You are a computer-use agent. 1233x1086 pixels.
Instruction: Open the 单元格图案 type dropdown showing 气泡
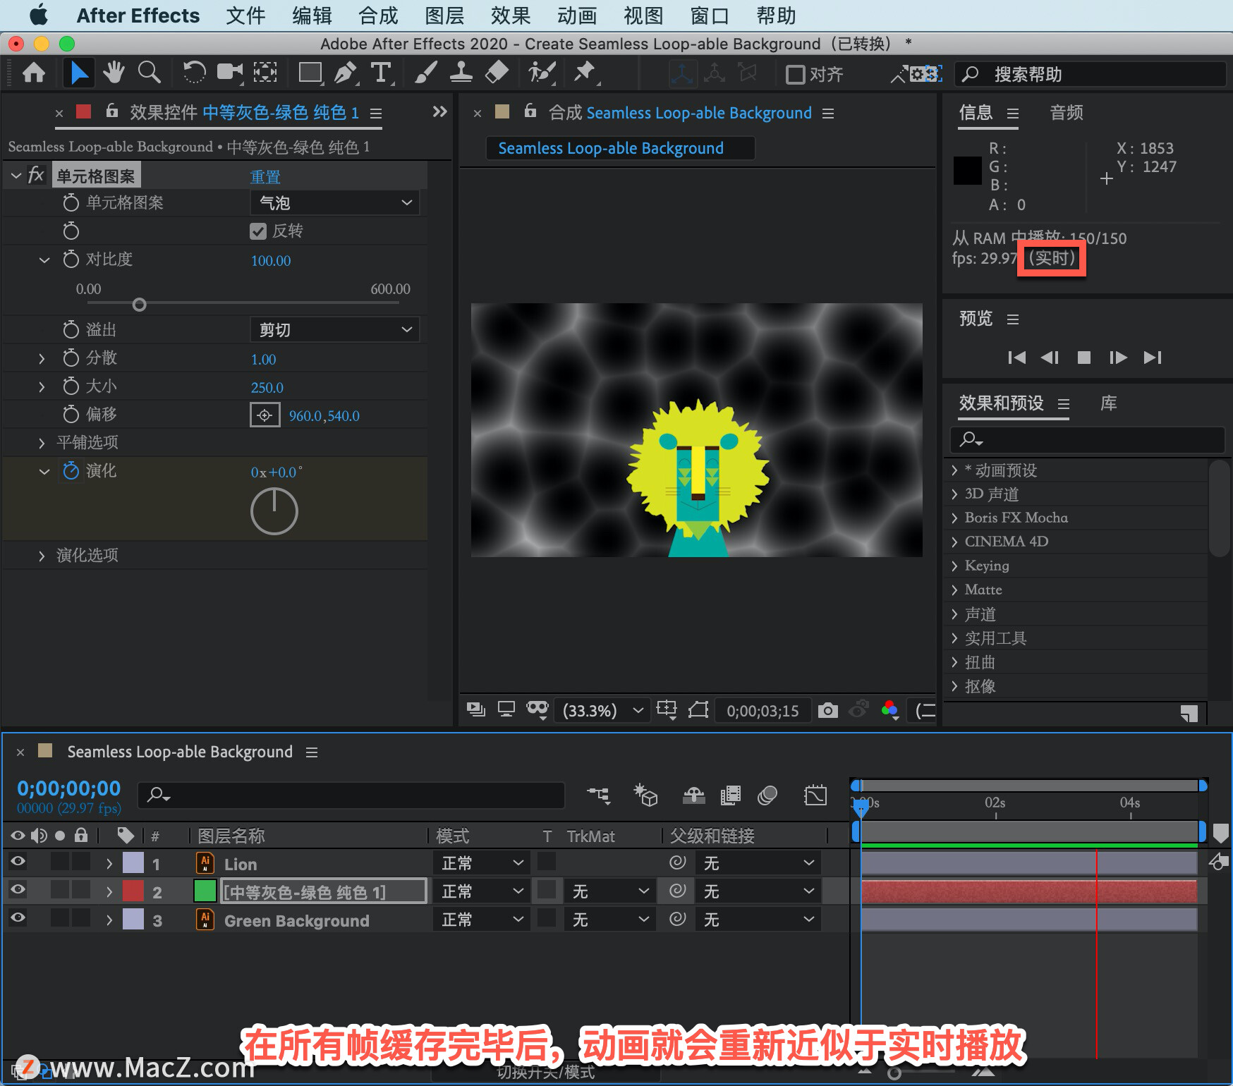(334, 203)
